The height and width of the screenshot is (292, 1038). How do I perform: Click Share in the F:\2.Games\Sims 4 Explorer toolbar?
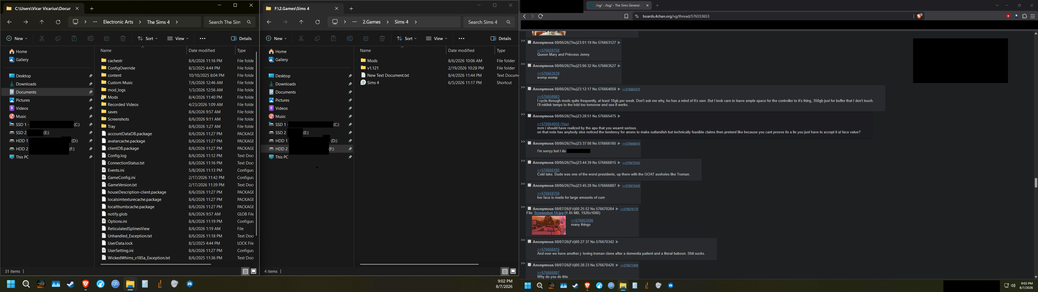pos(366,38)
